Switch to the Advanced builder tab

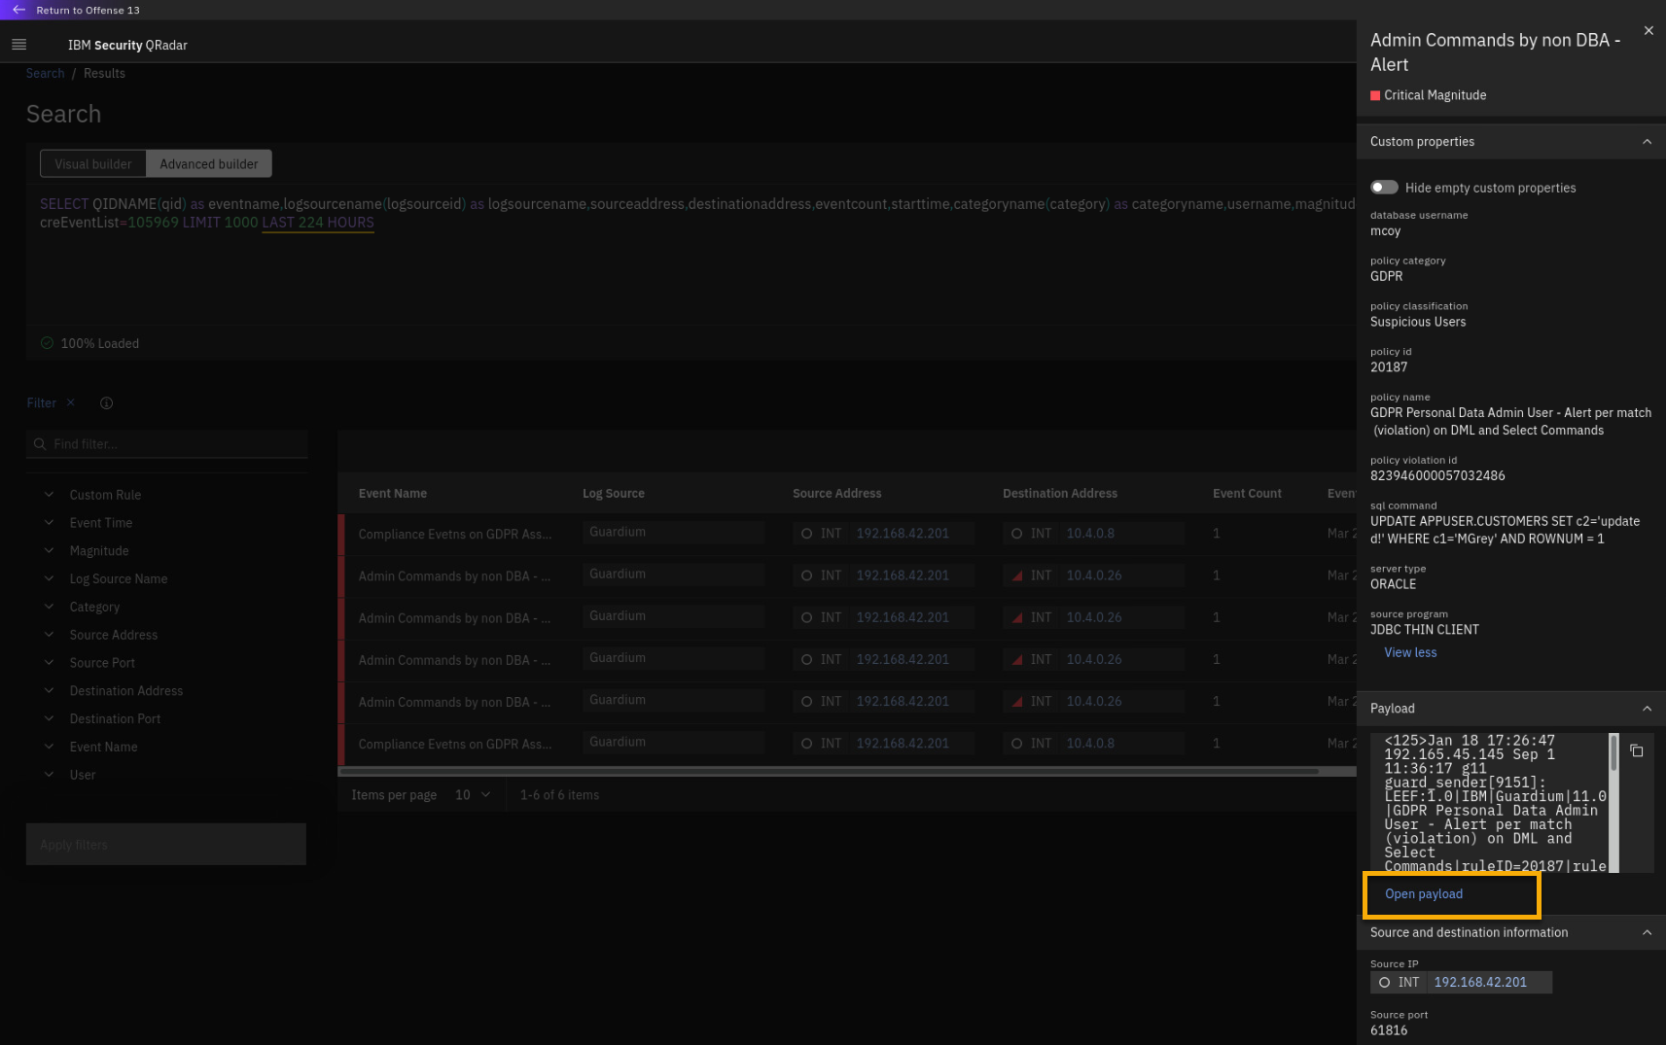click(209, 164)
